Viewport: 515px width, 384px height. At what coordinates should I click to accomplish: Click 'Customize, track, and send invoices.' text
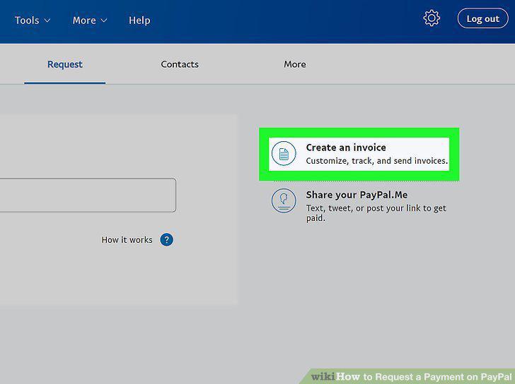point(377,161)
